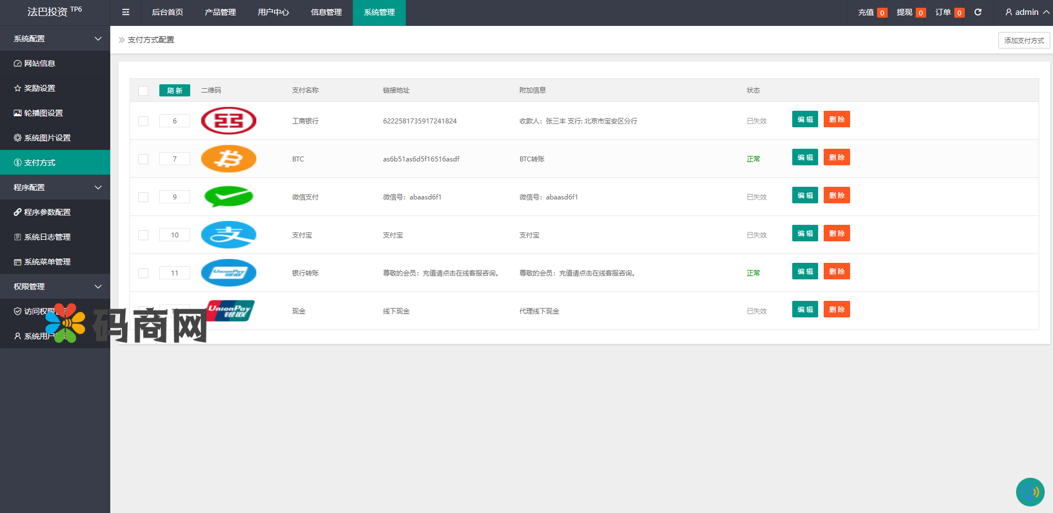Open the admin user dropdown
The width and height of the screenshot is (1053, 513).
(x=1027, y=12)
